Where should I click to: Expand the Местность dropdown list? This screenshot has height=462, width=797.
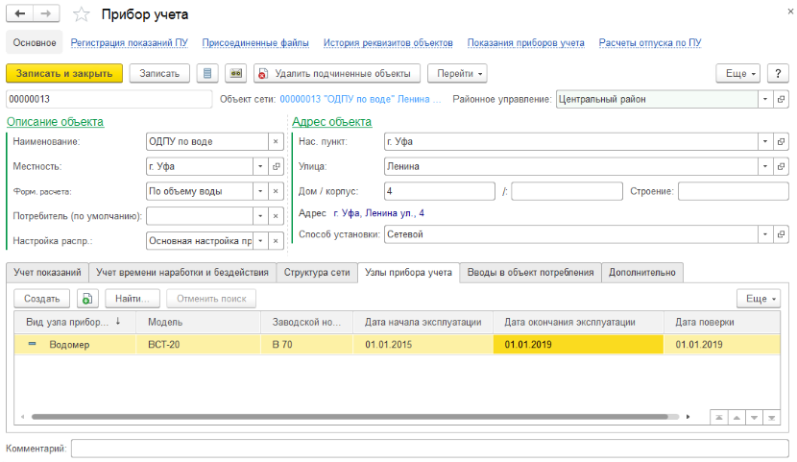tap(261, 166)
